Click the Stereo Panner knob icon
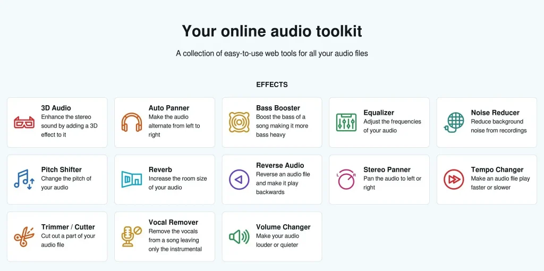This screenshot has height=271, width=544. click(346, 180)
